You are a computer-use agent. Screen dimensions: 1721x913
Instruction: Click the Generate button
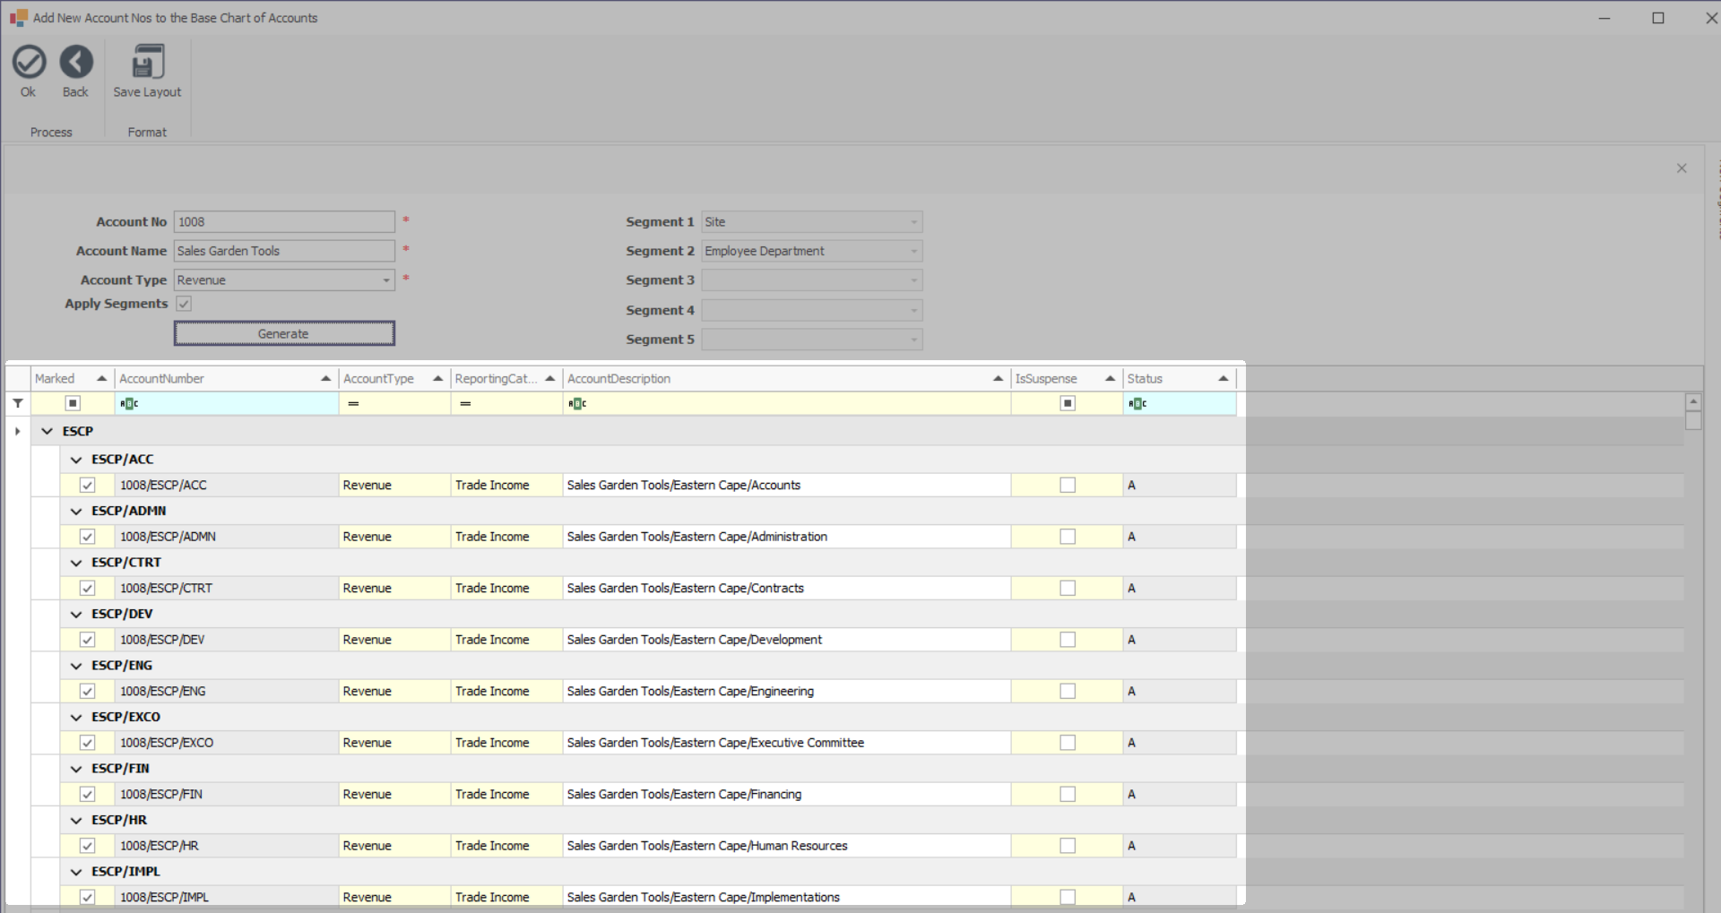pyautogui.click(x=284, y=333)
